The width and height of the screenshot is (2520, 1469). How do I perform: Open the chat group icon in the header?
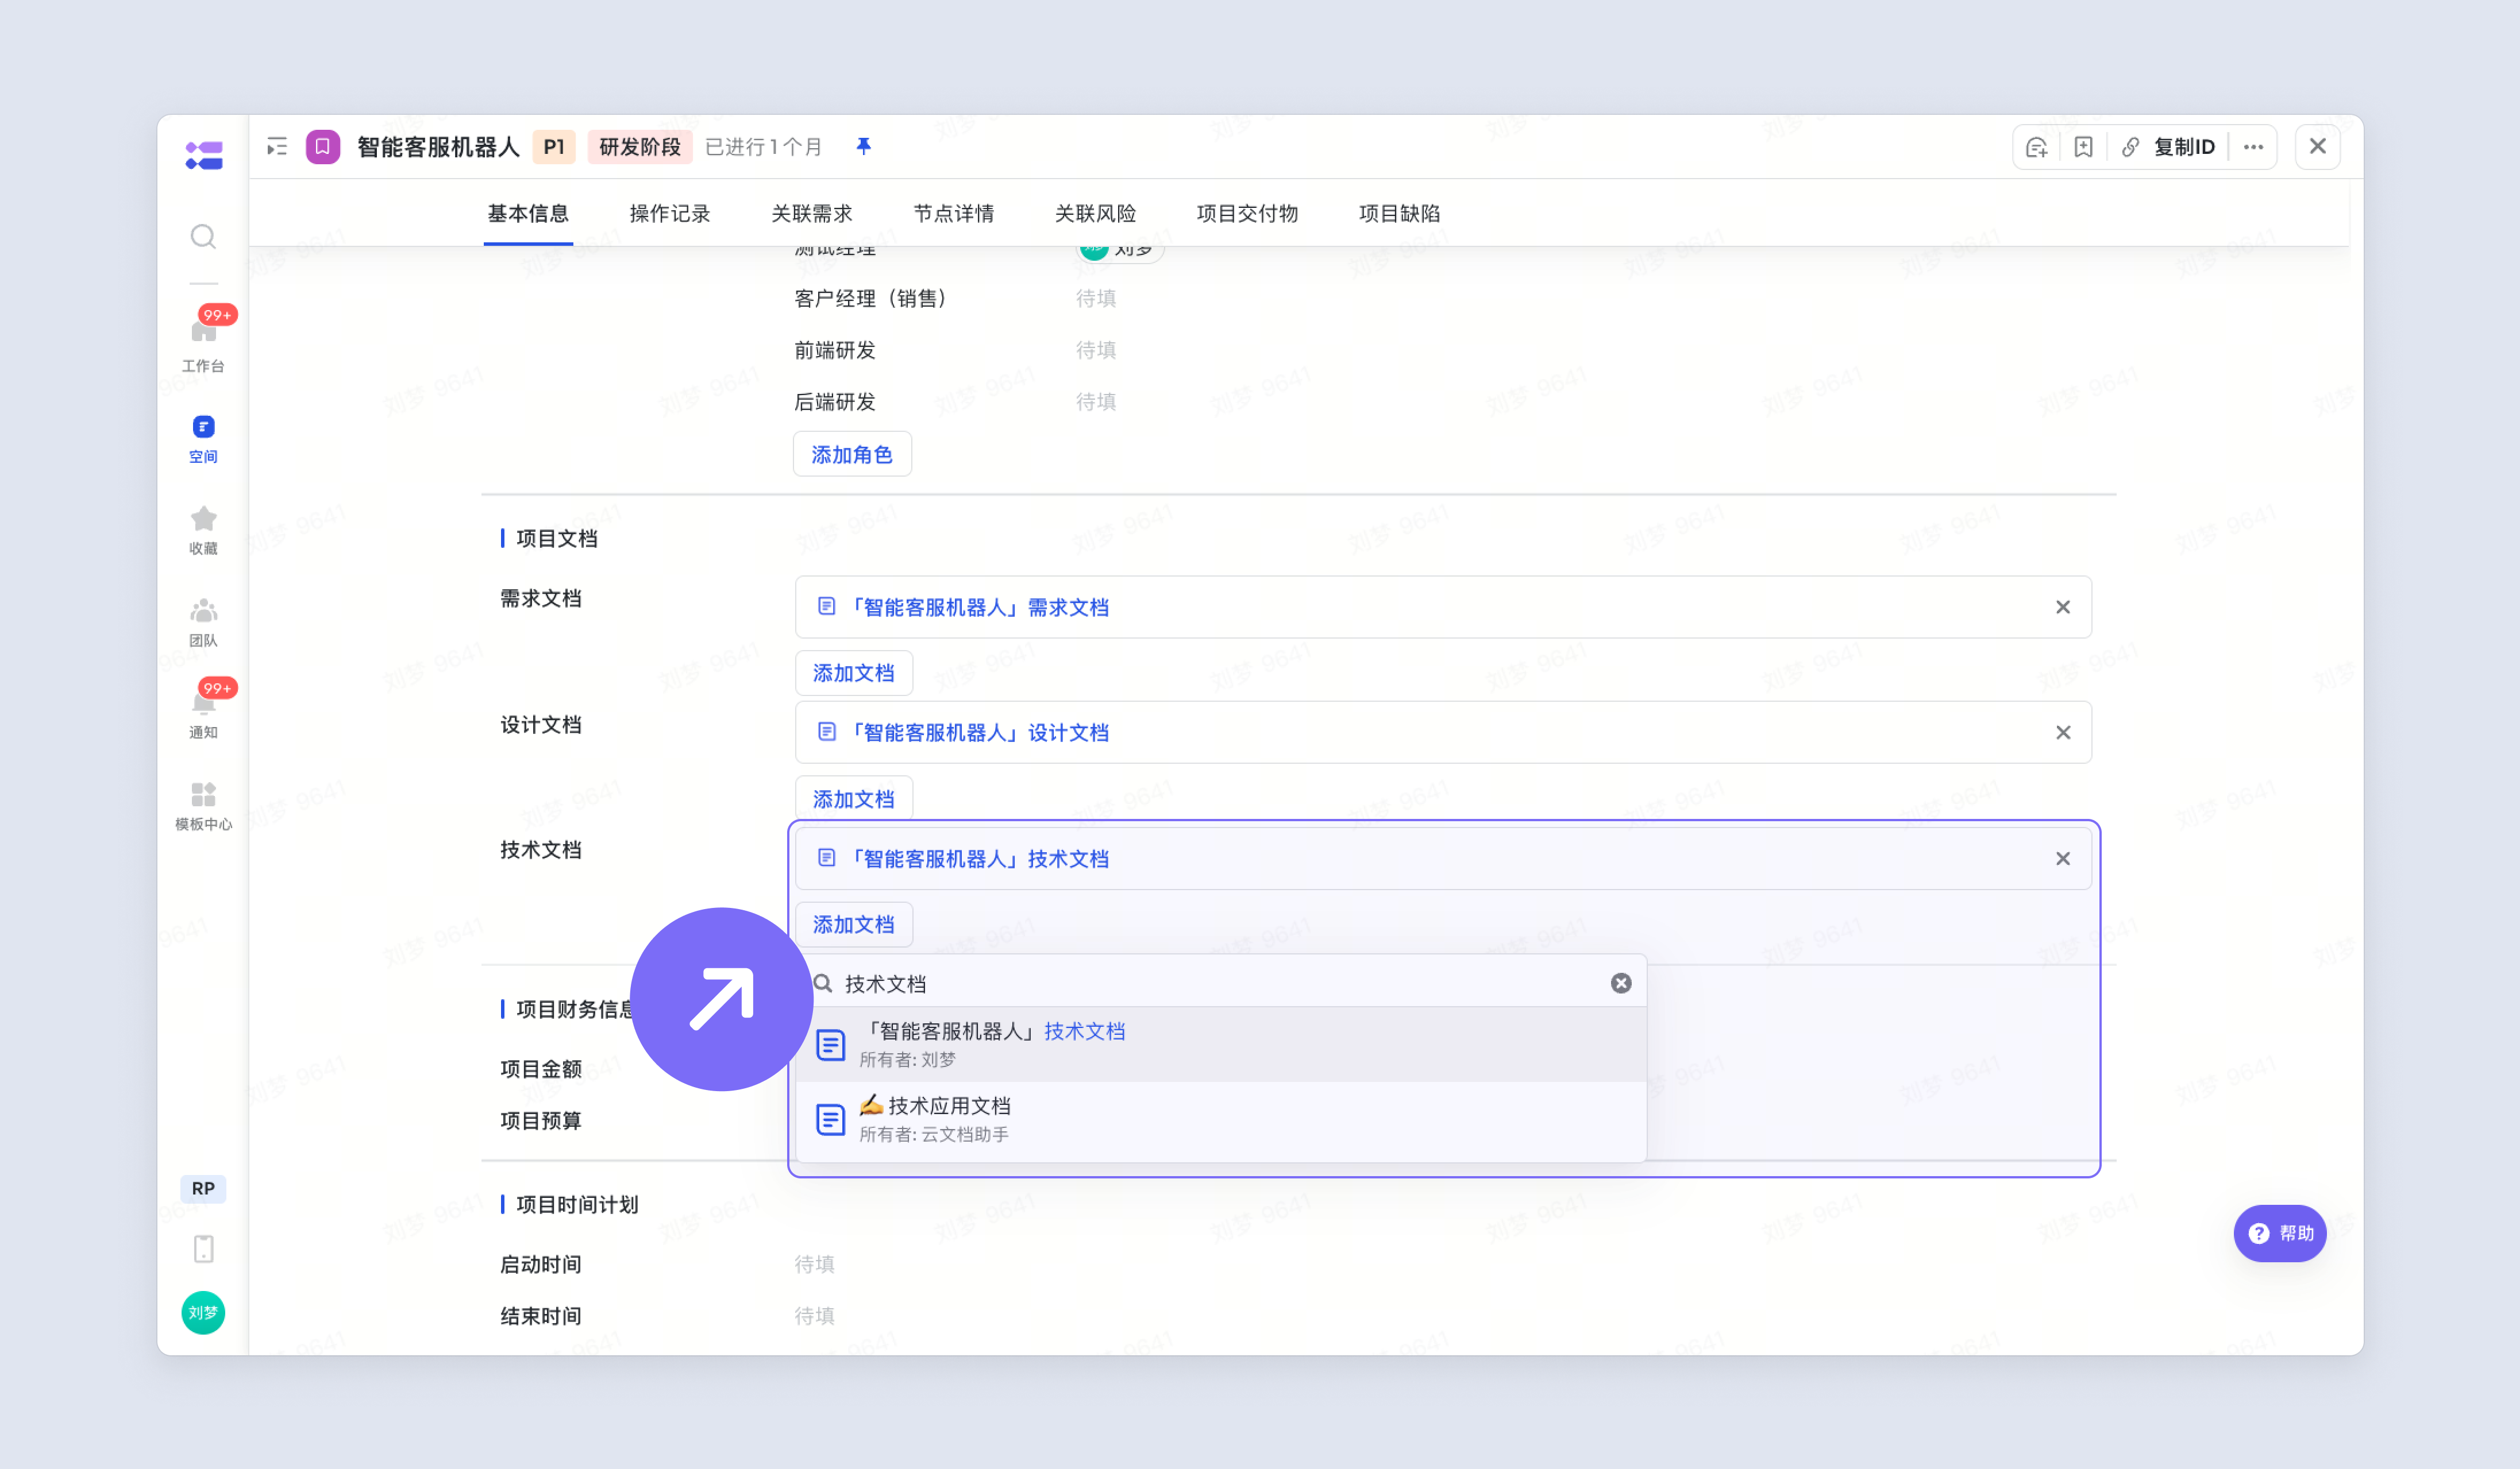tap(2036, 148)
